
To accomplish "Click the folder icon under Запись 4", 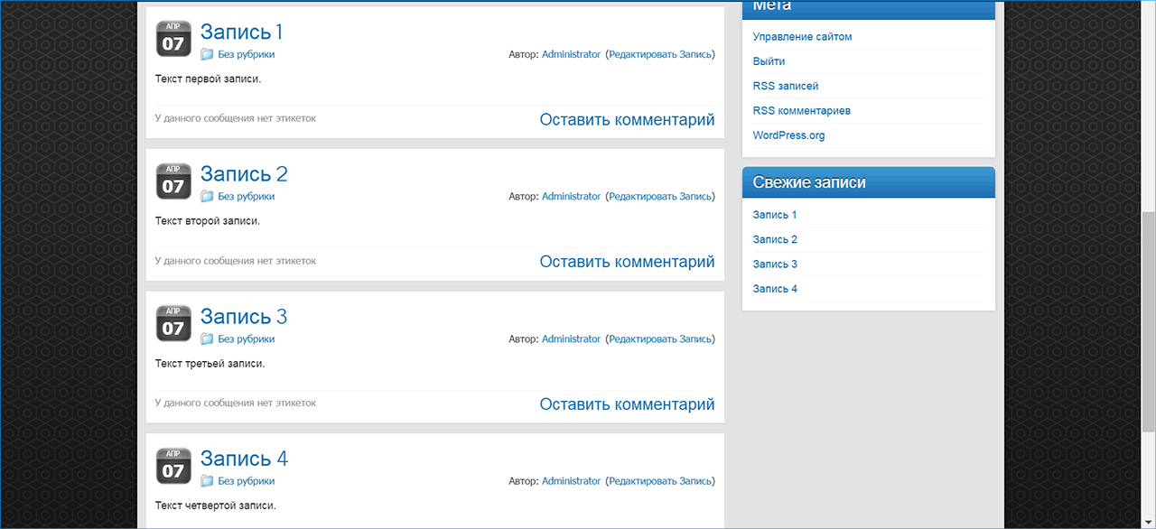I will (x=207, y=481).
